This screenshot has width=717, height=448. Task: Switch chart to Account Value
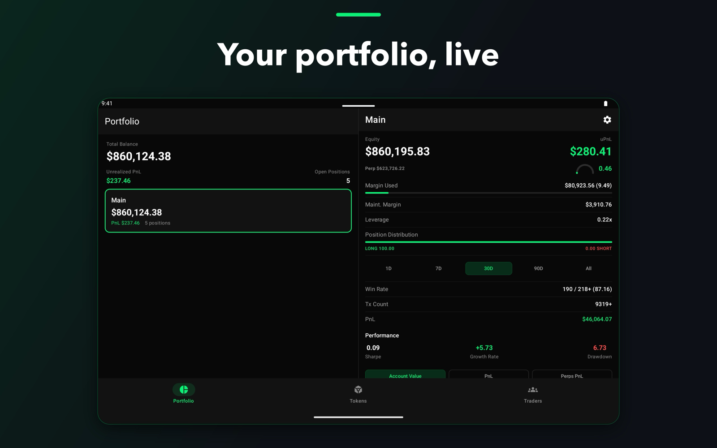point(405,375)
